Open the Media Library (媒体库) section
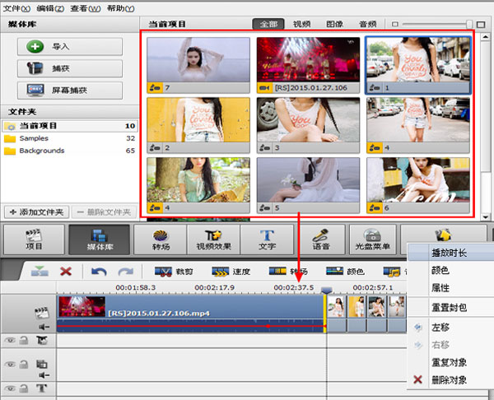The image size is (494, 400). coord(100,240)
